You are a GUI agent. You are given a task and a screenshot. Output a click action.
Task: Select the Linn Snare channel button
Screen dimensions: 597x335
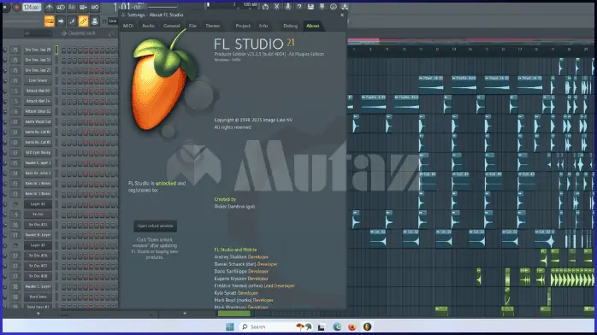[38, 80]
